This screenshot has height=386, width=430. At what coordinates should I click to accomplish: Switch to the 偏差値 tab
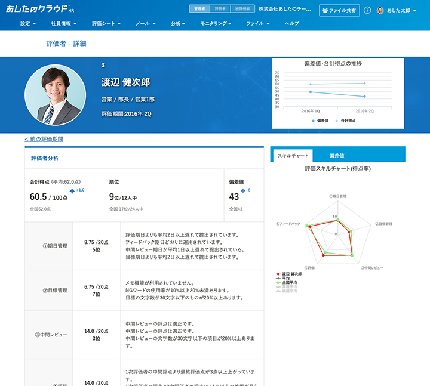click(337, 155)
